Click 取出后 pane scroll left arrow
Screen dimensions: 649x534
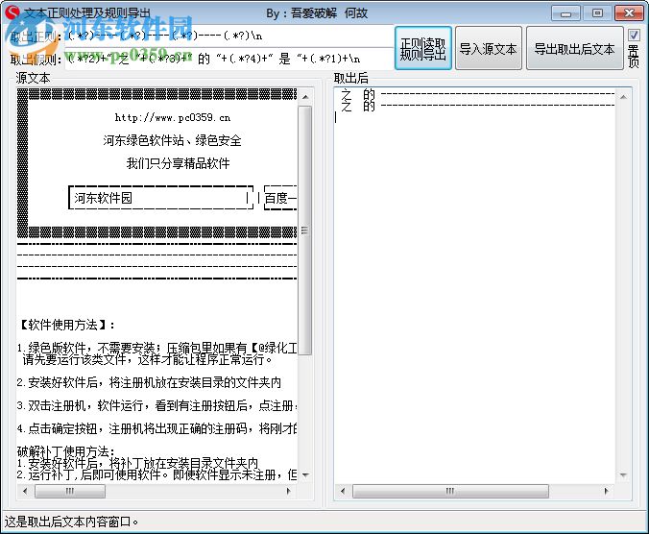[x=343, y=492]
